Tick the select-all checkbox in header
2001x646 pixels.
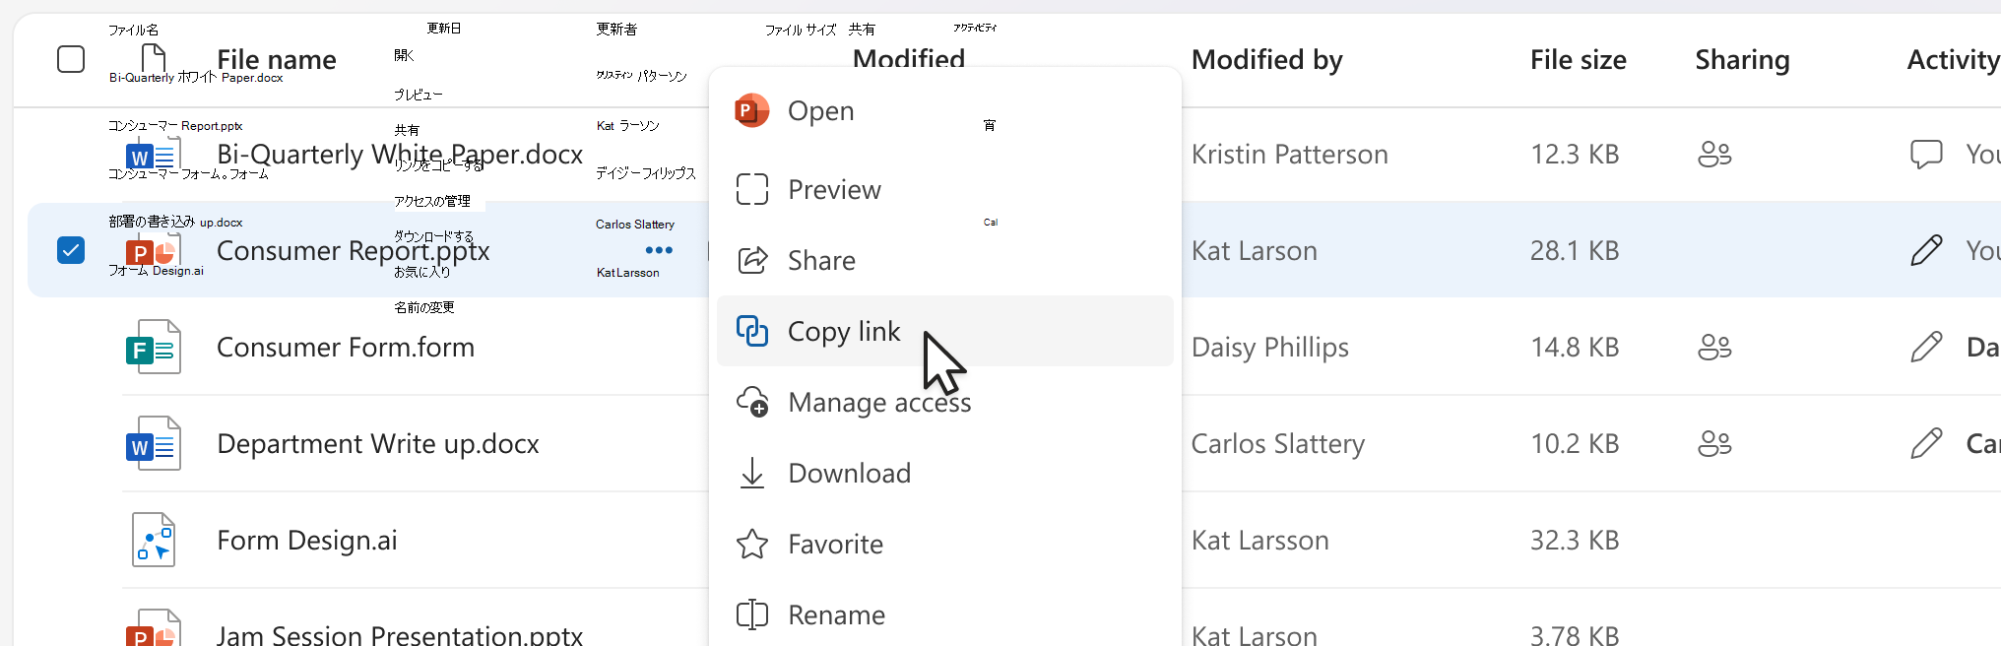pyautogui.click(x=71, y=59)
